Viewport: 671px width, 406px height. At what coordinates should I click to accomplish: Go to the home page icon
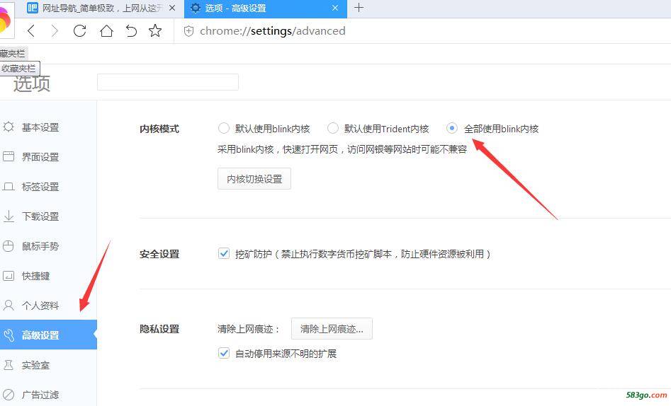tap(106, 31)
